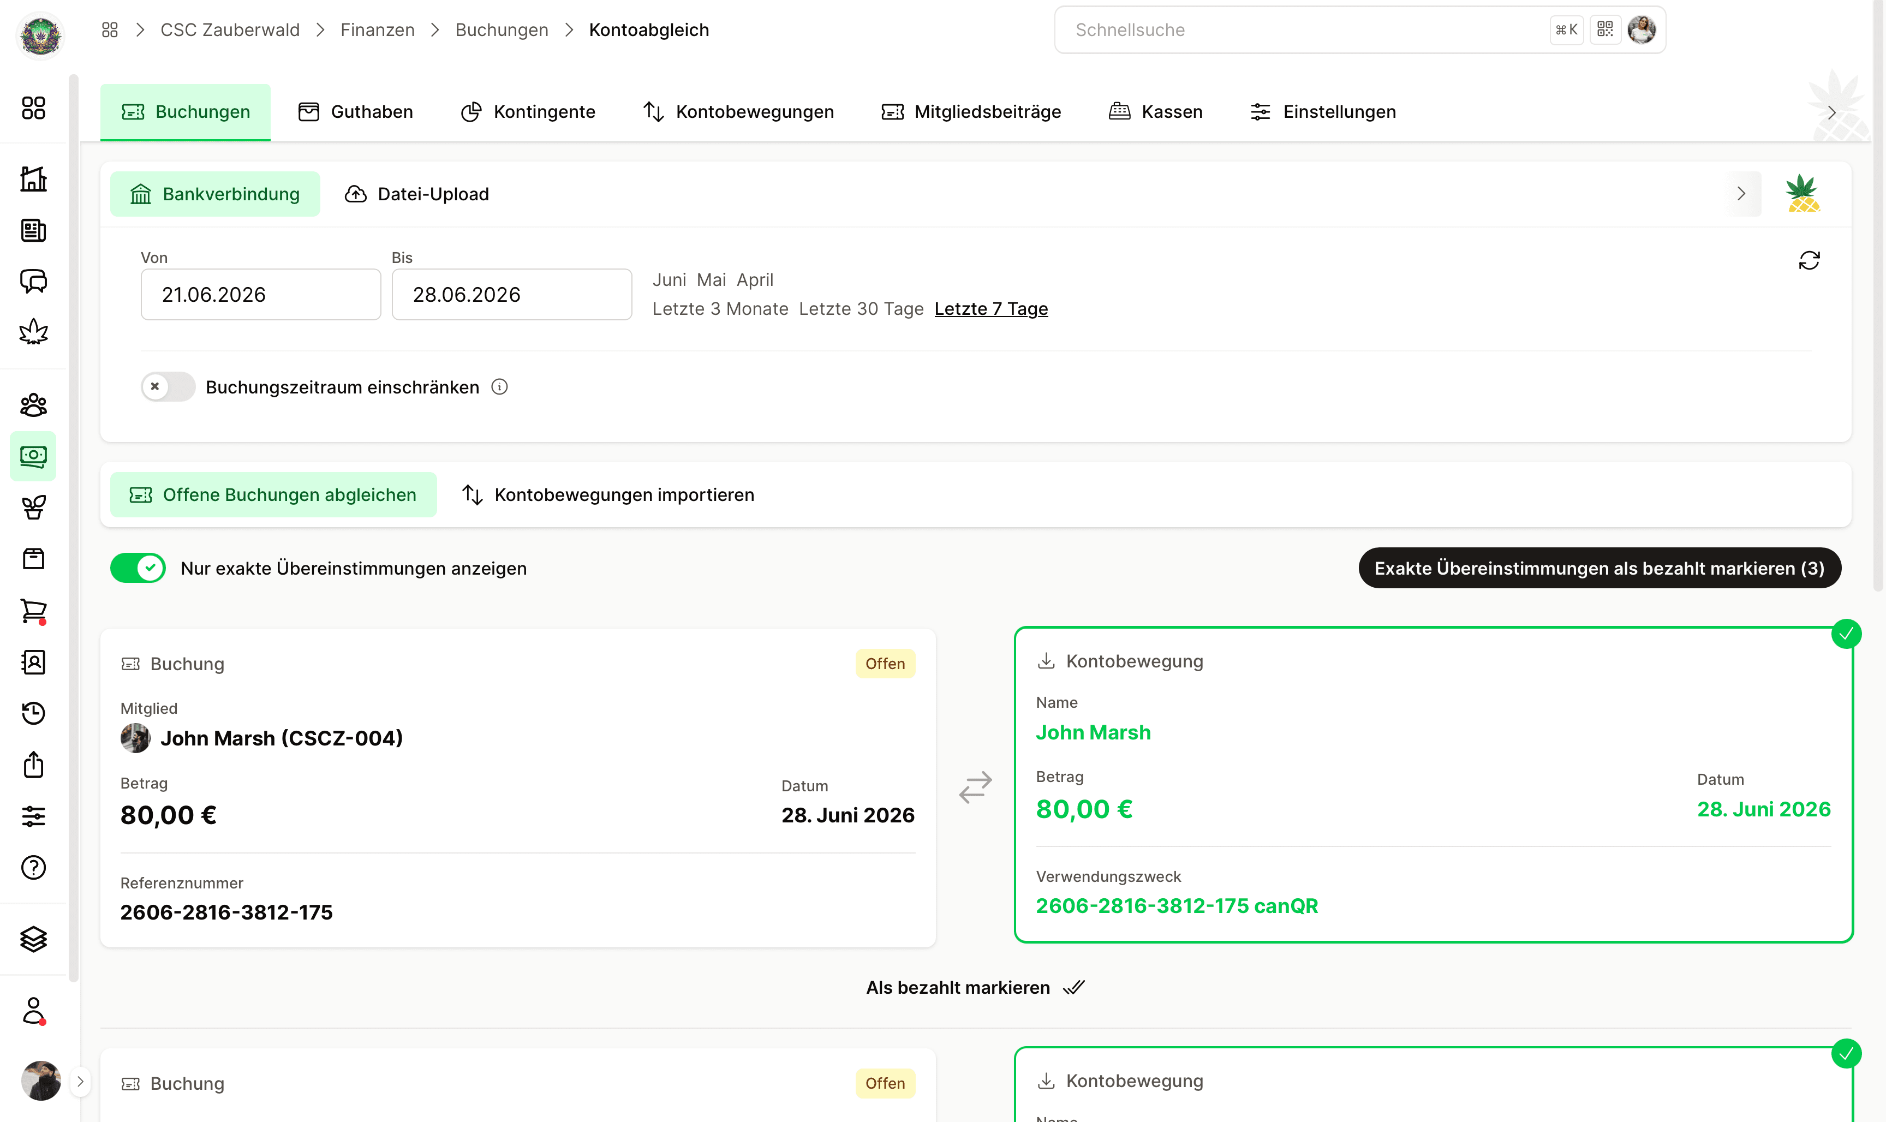The height and width of the screenshot is (1122, 1886).
Task: Open dashboard grid icon in sidebar
Action: [x=33, y=108]
